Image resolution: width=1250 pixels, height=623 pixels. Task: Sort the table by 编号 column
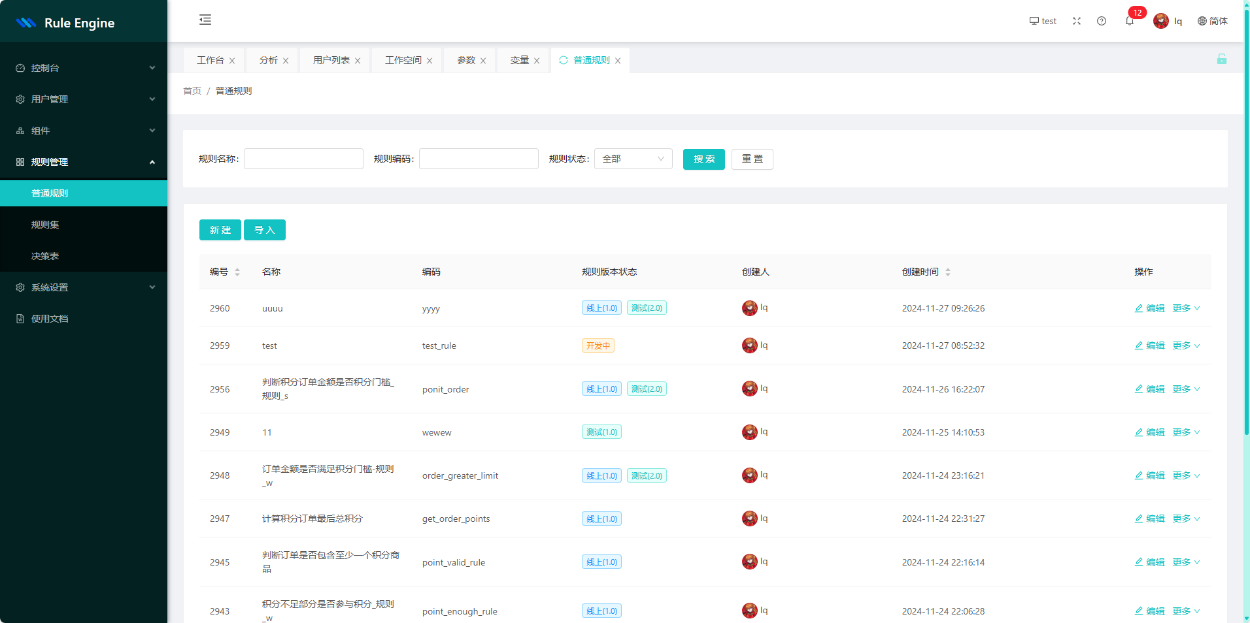coord(237,272)
